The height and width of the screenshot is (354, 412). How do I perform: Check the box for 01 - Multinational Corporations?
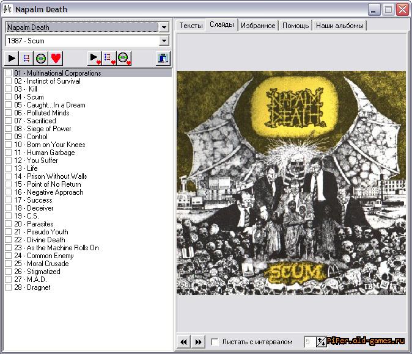coord(8,73)
